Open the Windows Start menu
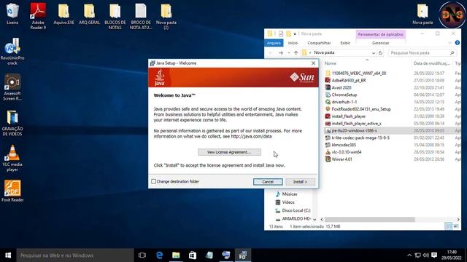 (8, 255)
